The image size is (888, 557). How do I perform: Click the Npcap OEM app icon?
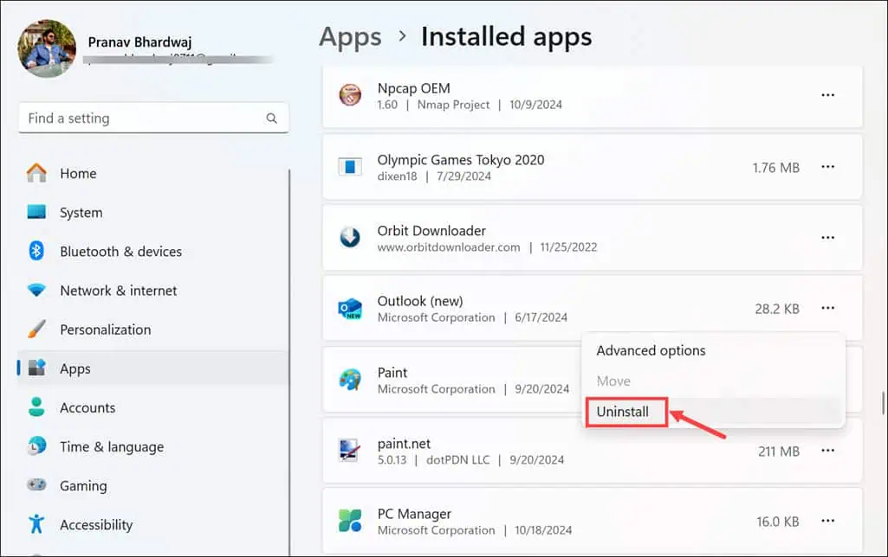(x=350, y=95)
